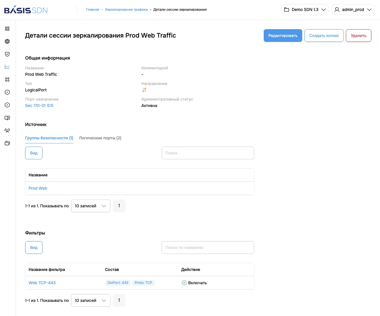Screen dimensions: 380x316
Task: Select the Группы безопасности (1) tab
Action: pos(49,138)
